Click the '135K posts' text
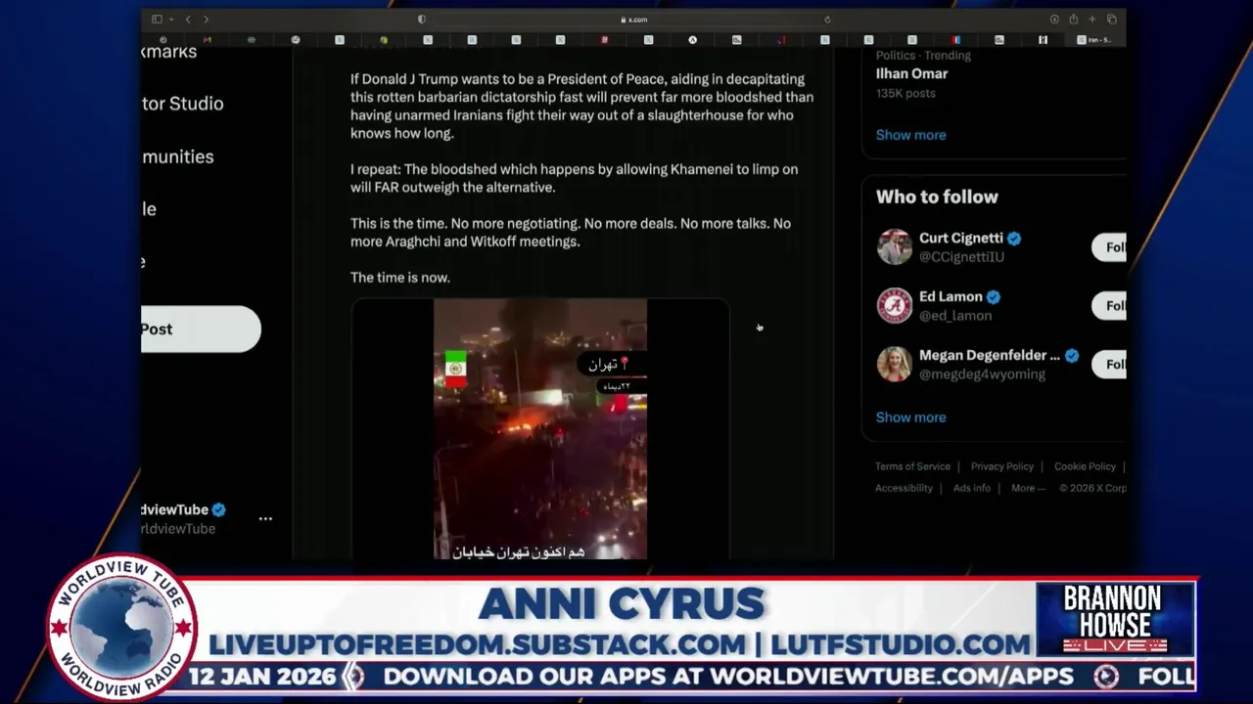This screenshot has height=704, width=1253. [905, 93]
